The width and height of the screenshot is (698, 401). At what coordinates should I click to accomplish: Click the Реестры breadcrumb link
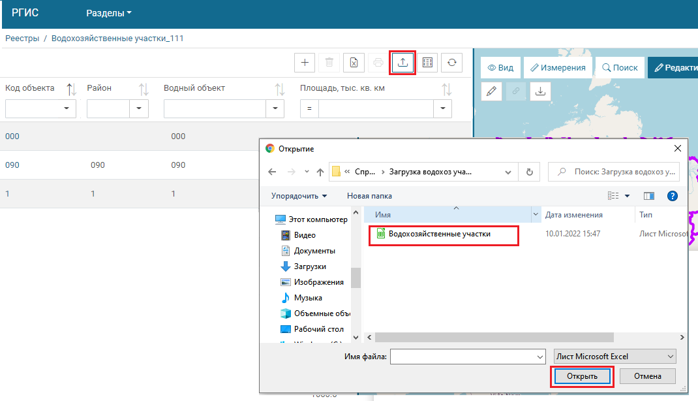(x=22, y=39)
